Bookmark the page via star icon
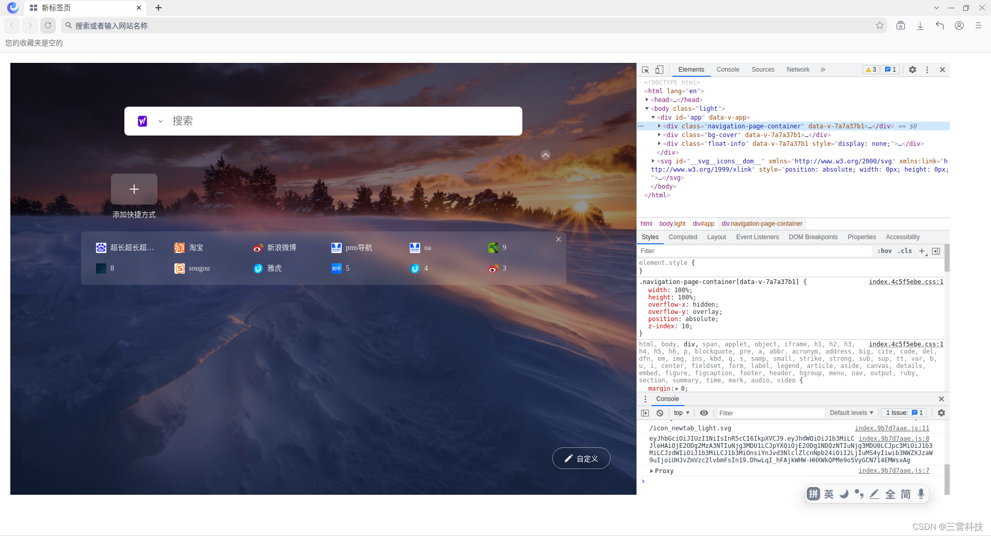 (881, 25)
